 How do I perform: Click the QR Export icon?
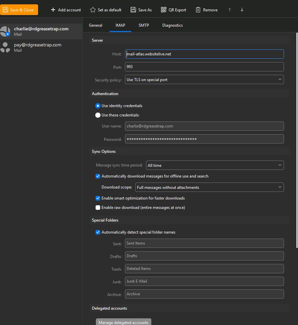click(x=163, y=10)
